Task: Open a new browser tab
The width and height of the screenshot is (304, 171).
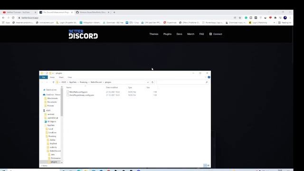Action: click(114, 12)
